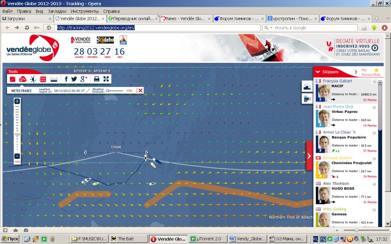Open the Google search engine dropdown
The image size is (391, 244).
tap(271, 28)
